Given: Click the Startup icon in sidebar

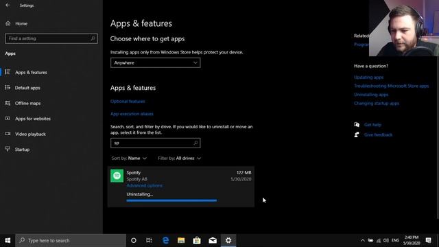Looking at the screenshot, I should (8, 149).
